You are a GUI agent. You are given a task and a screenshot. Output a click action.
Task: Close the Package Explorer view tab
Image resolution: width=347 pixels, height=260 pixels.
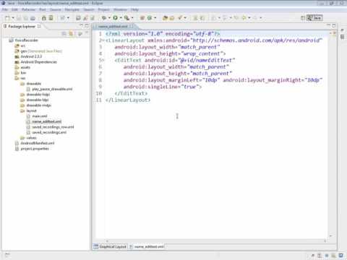coord(39,26)
